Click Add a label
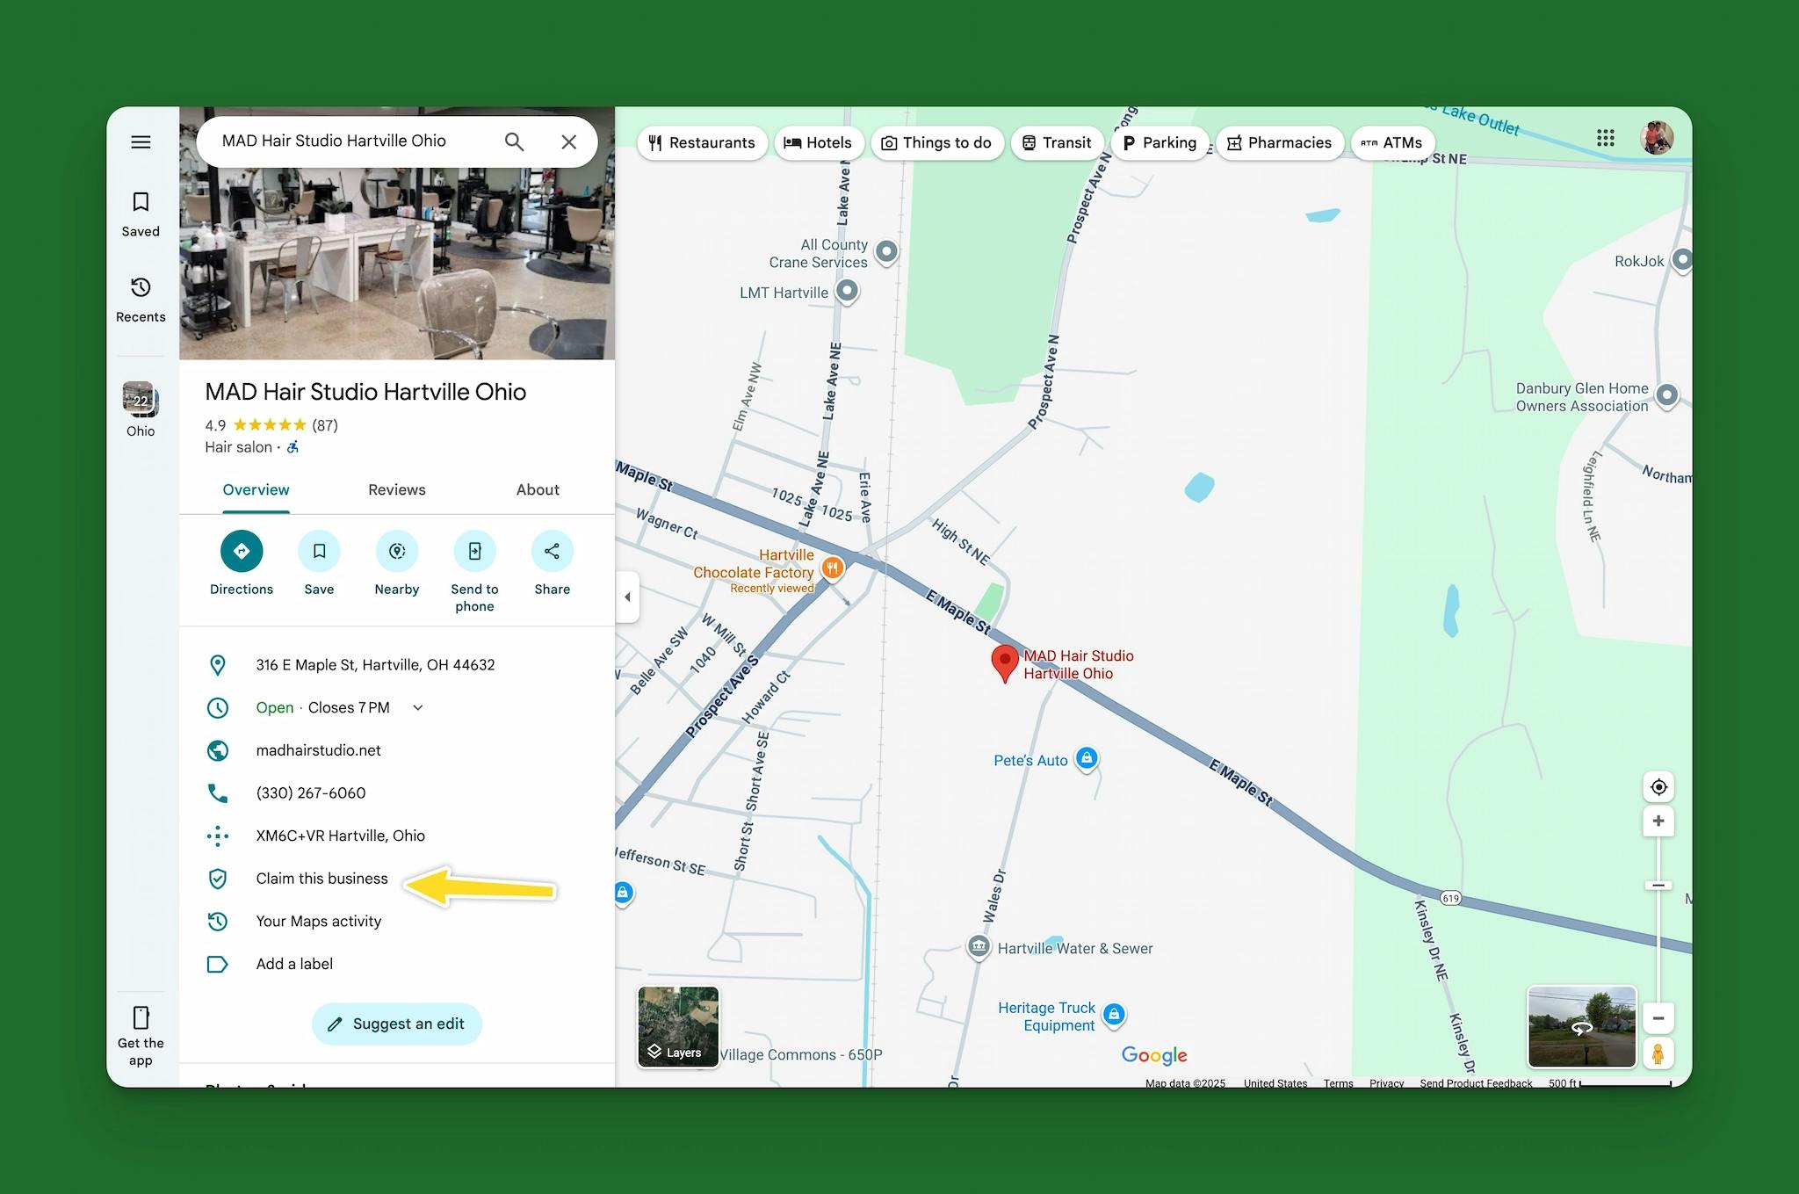The width and height of the screenshot is (1799, 1194). tap(294, 964)
